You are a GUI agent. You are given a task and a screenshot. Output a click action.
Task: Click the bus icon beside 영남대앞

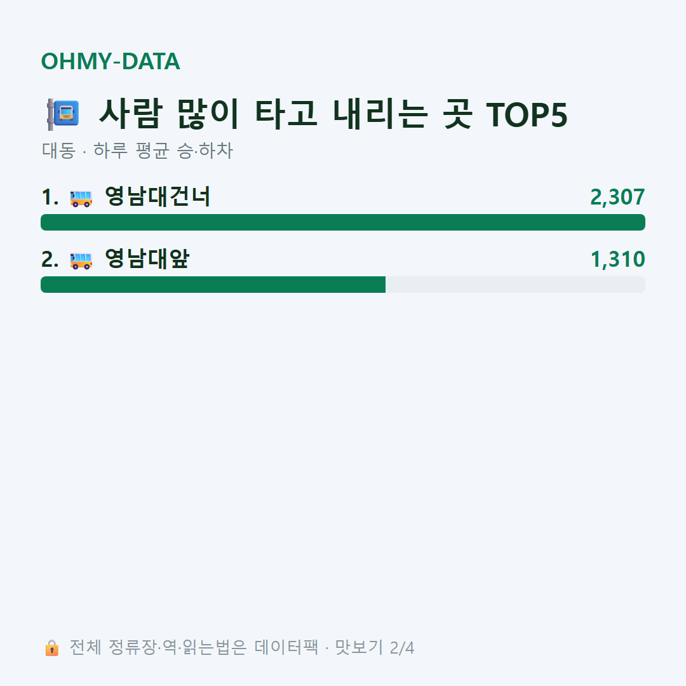pyautogui.click(x=81, y=260)
